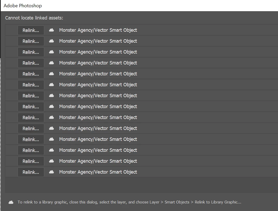Click the cloud library icon in the fifth row
This screenshot has height=211, width=278.
(x=51, y=74)
